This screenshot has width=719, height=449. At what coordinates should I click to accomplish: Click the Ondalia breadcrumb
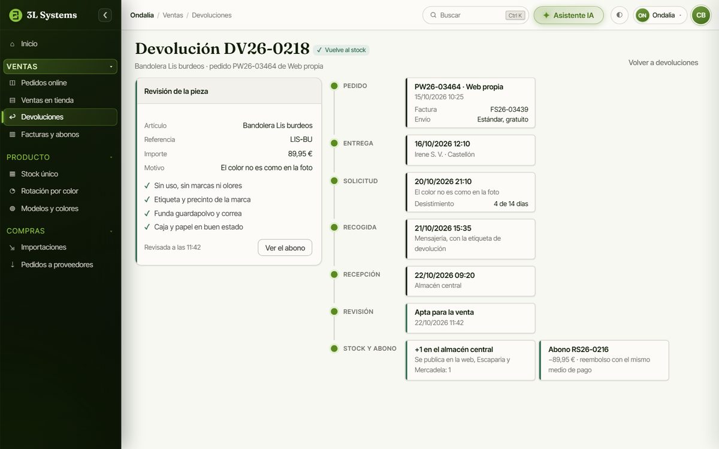[x=142, y=15]
